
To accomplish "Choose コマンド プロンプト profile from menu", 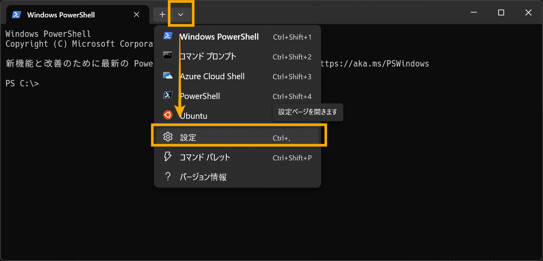I will (x=237, y=57).
